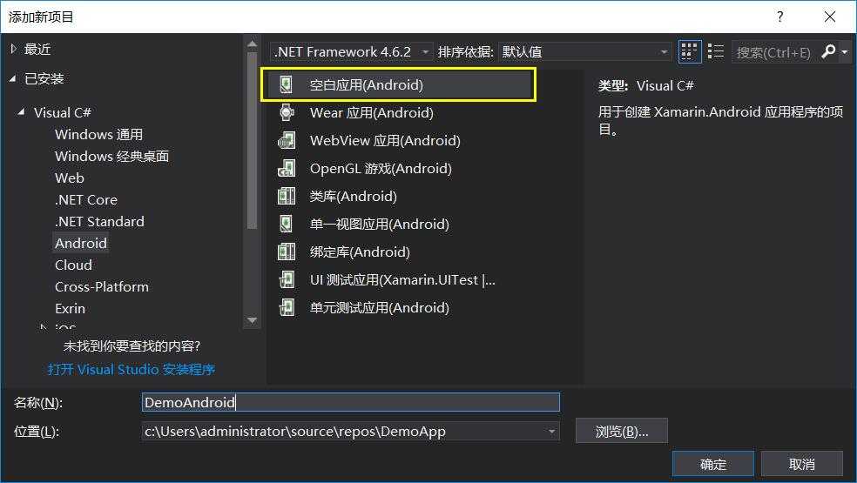Viewport: 857px width, 483px height.
Task: Click the blank Android app template icon
Action: [x=286, y=84]
